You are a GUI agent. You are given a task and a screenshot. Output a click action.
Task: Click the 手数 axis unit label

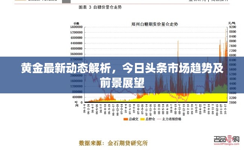(77, 23)
